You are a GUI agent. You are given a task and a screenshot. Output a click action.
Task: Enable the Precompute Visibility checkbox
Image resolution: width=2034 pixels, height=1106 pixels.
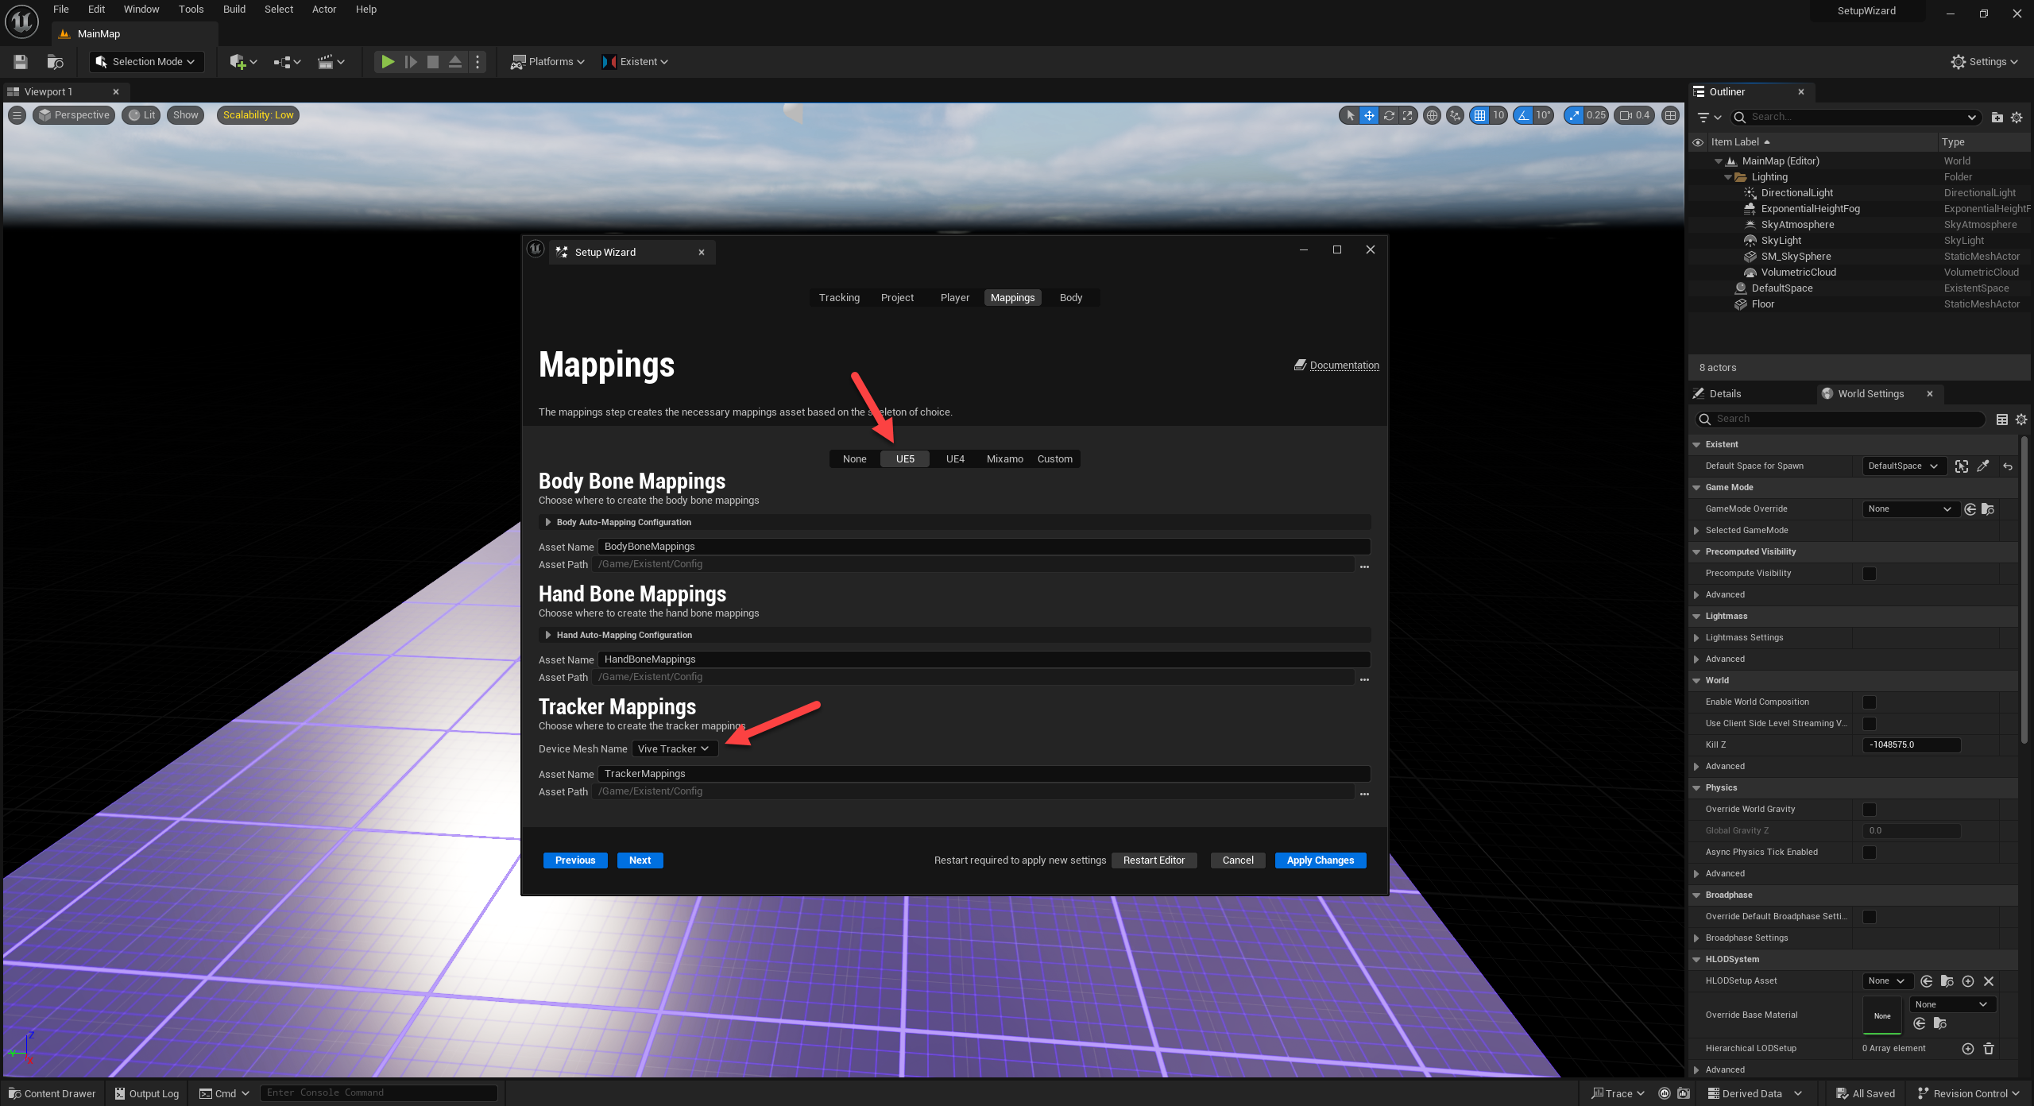[x=1870, y=574]
